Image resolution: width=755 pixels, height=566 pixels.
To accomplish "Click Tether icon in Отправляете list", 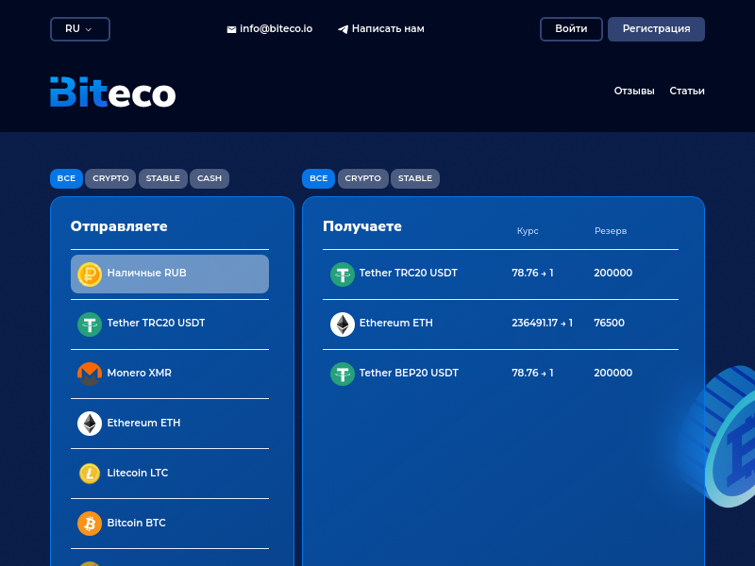I will coord(90,325).
